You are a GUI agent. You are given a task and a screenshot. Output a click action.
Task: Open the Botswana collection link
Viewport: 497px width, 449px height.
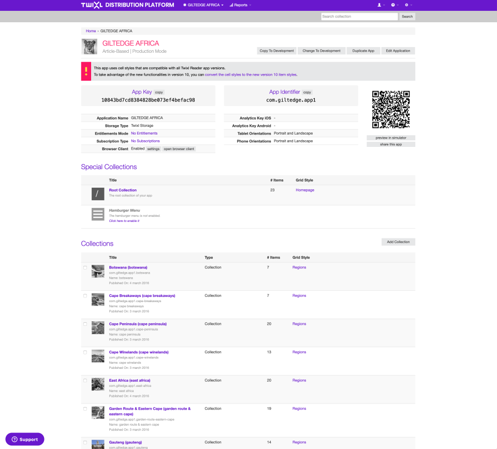pyautogui.click(x=128, y=267)
